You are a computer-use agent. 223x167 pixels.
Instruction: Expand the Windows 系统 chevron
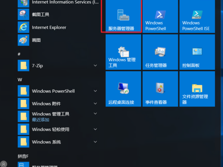[x=95, y=142]
